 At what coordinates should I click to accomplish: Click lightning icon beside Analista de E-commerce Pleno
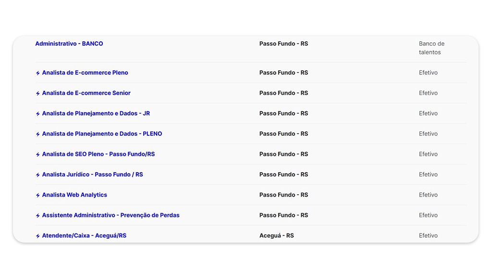click(x=38, y=73)
